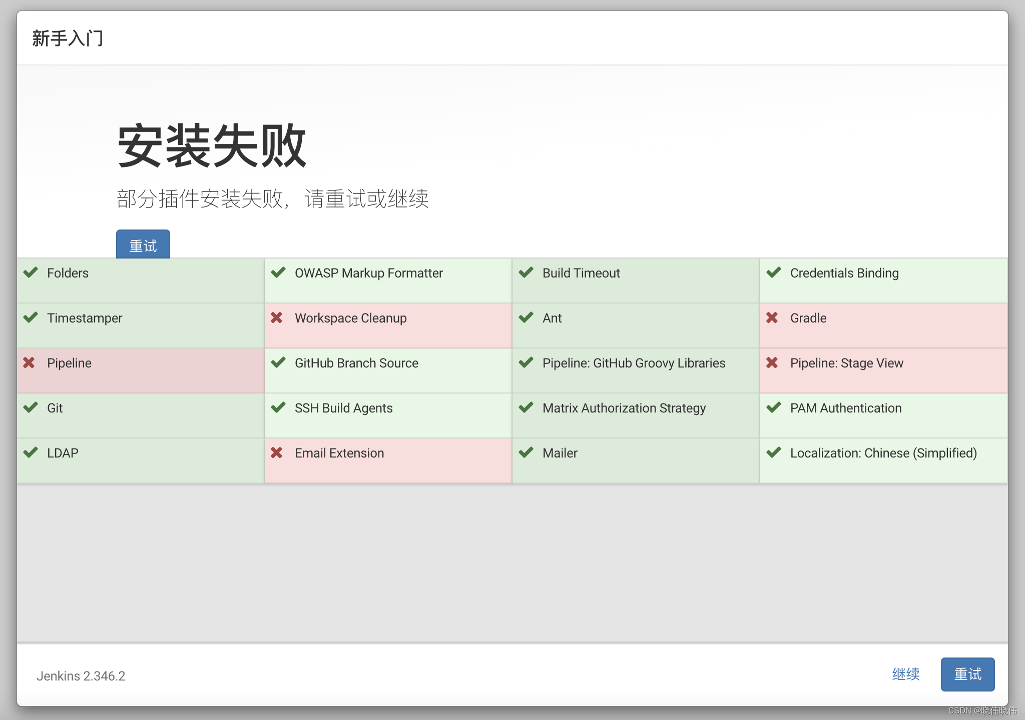Click the blue 重试 button under the heading

(x=143, y=245)
